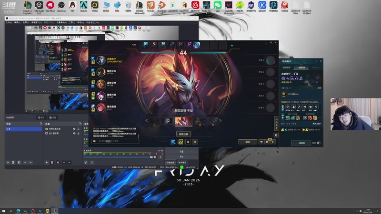This screenshot has height=214, width=381.
Task: Click the bench champion with purple tentacle portrait
Action: coord(188,45)
